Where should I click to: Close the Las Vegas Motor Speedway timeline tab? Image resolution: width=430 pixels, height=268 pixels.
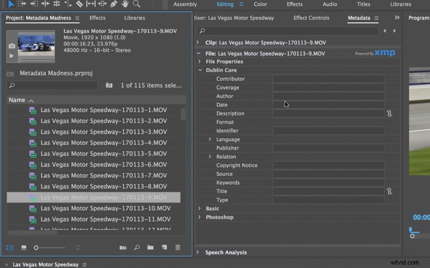[7, 265]
